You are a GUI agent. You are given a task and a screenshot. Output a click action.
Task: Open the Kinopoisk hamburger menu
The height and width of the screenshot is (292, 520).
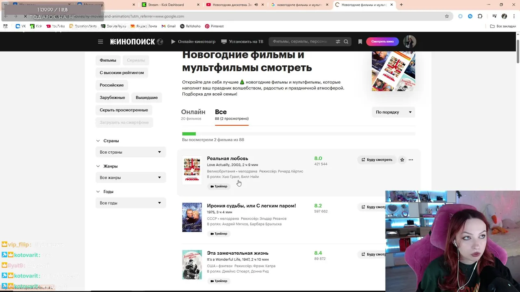[100, 41]
